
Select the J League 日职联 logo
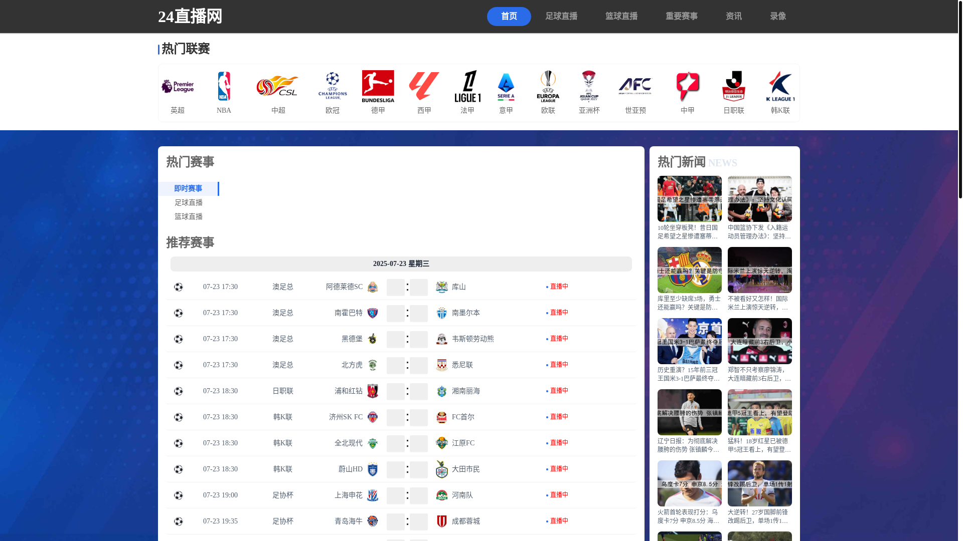pos(734,86)
